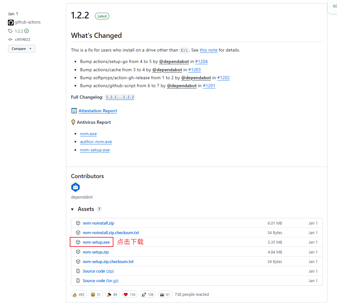Open @dependabot mention in actions/cache line
Screen dimensions: 337x306
[167, 70]
